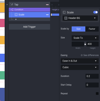The width and height of the screenshot is (100, 101).
Task: Select the Scale response row
Action: click(29, 15)
